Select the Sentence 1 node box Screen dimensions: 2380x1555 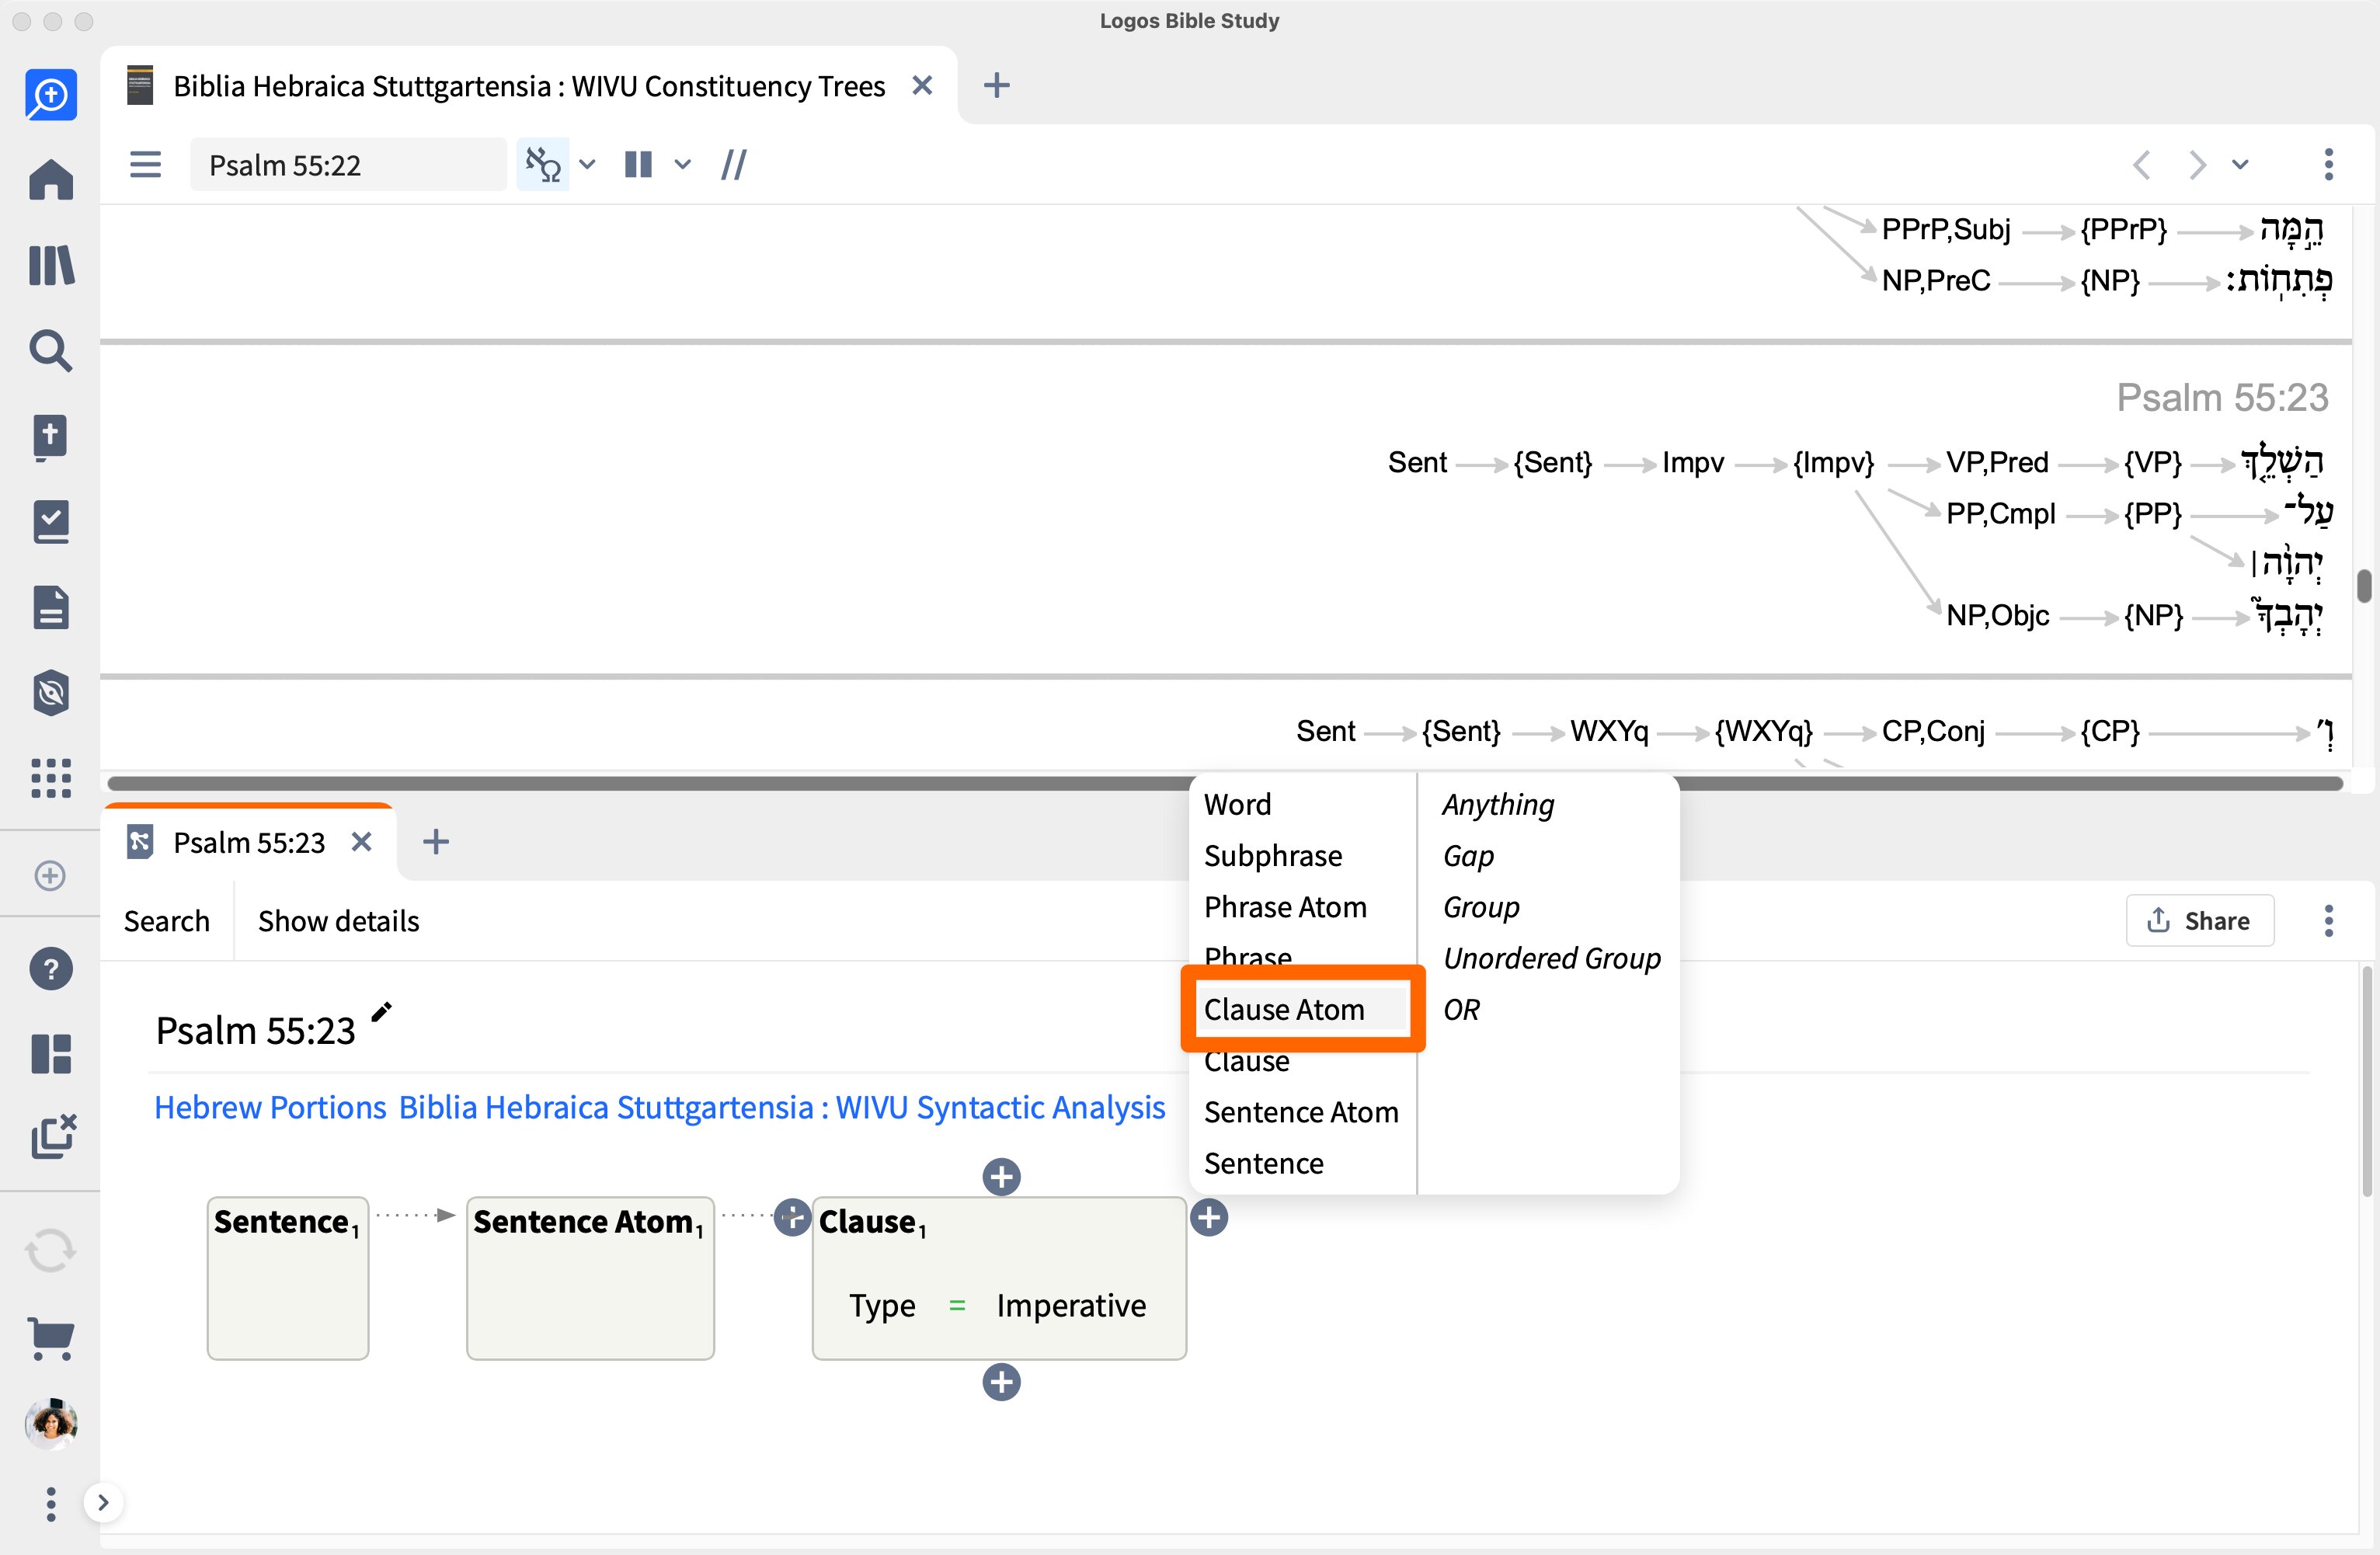pyautogui.click(x=288, y=1278)
